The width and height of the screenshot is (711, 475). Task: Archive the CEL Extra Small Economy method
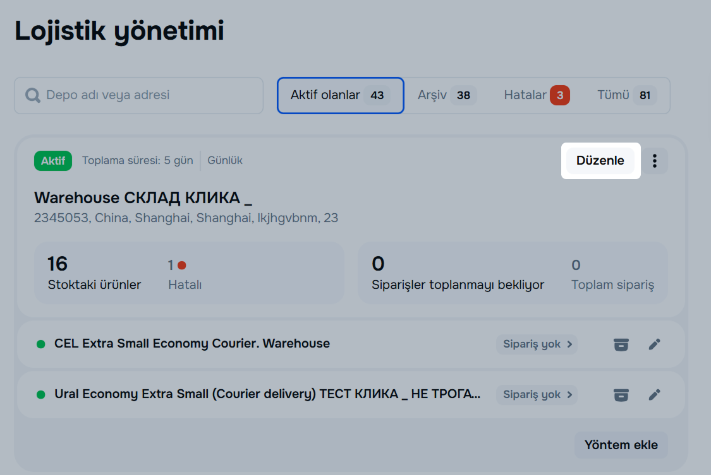coord(621,344)
